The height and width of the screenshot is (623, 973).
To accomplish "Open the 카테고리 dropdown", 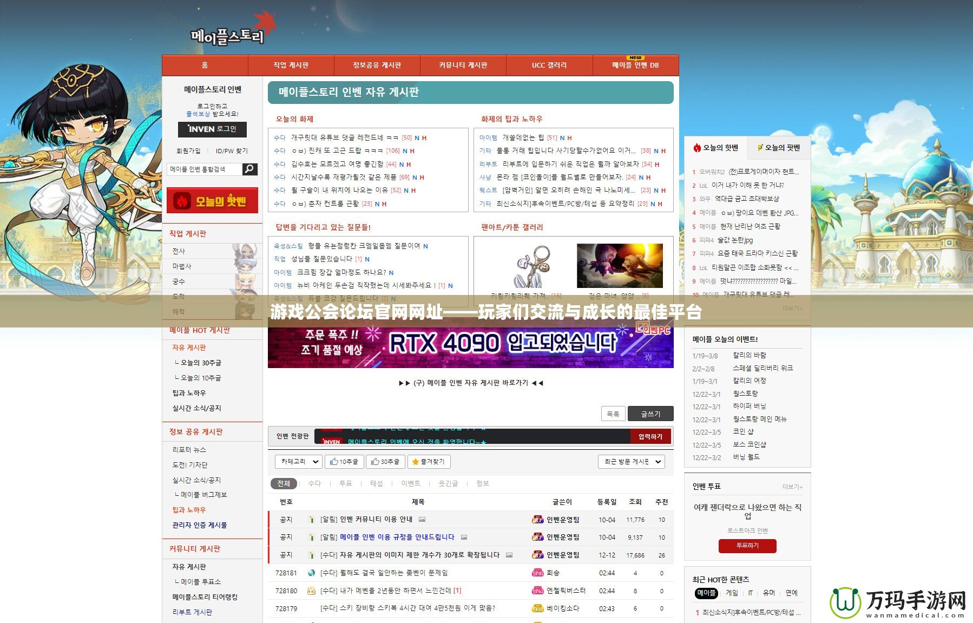I will [x=299, y=462].
